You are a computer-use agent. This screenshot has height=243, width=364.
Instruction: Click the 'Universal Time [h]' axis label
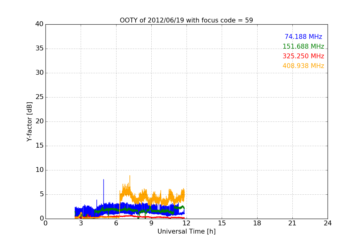point(186,231)
